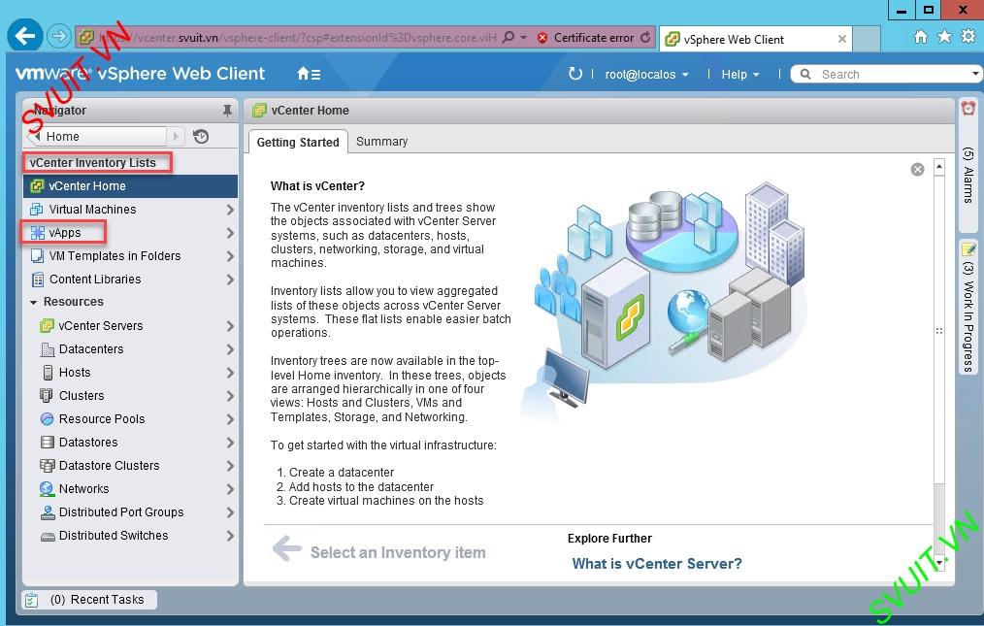This screenshot has width=984, height=626.
Task: Open browser favorites star icon
Action: click(944, 37)
